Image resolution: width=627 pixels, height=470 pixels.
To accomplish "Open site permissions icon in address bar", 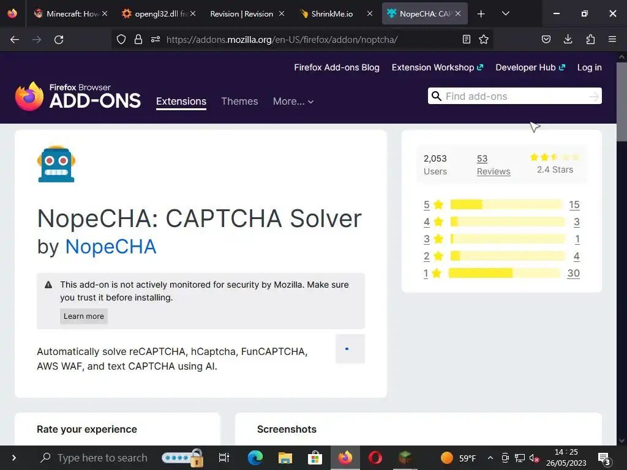I will [x=156, y=39].
